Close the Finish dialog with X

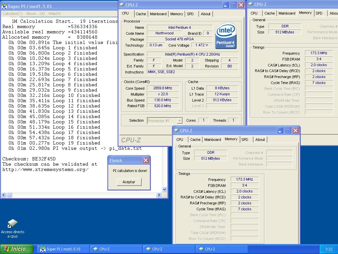coord(146,160)
